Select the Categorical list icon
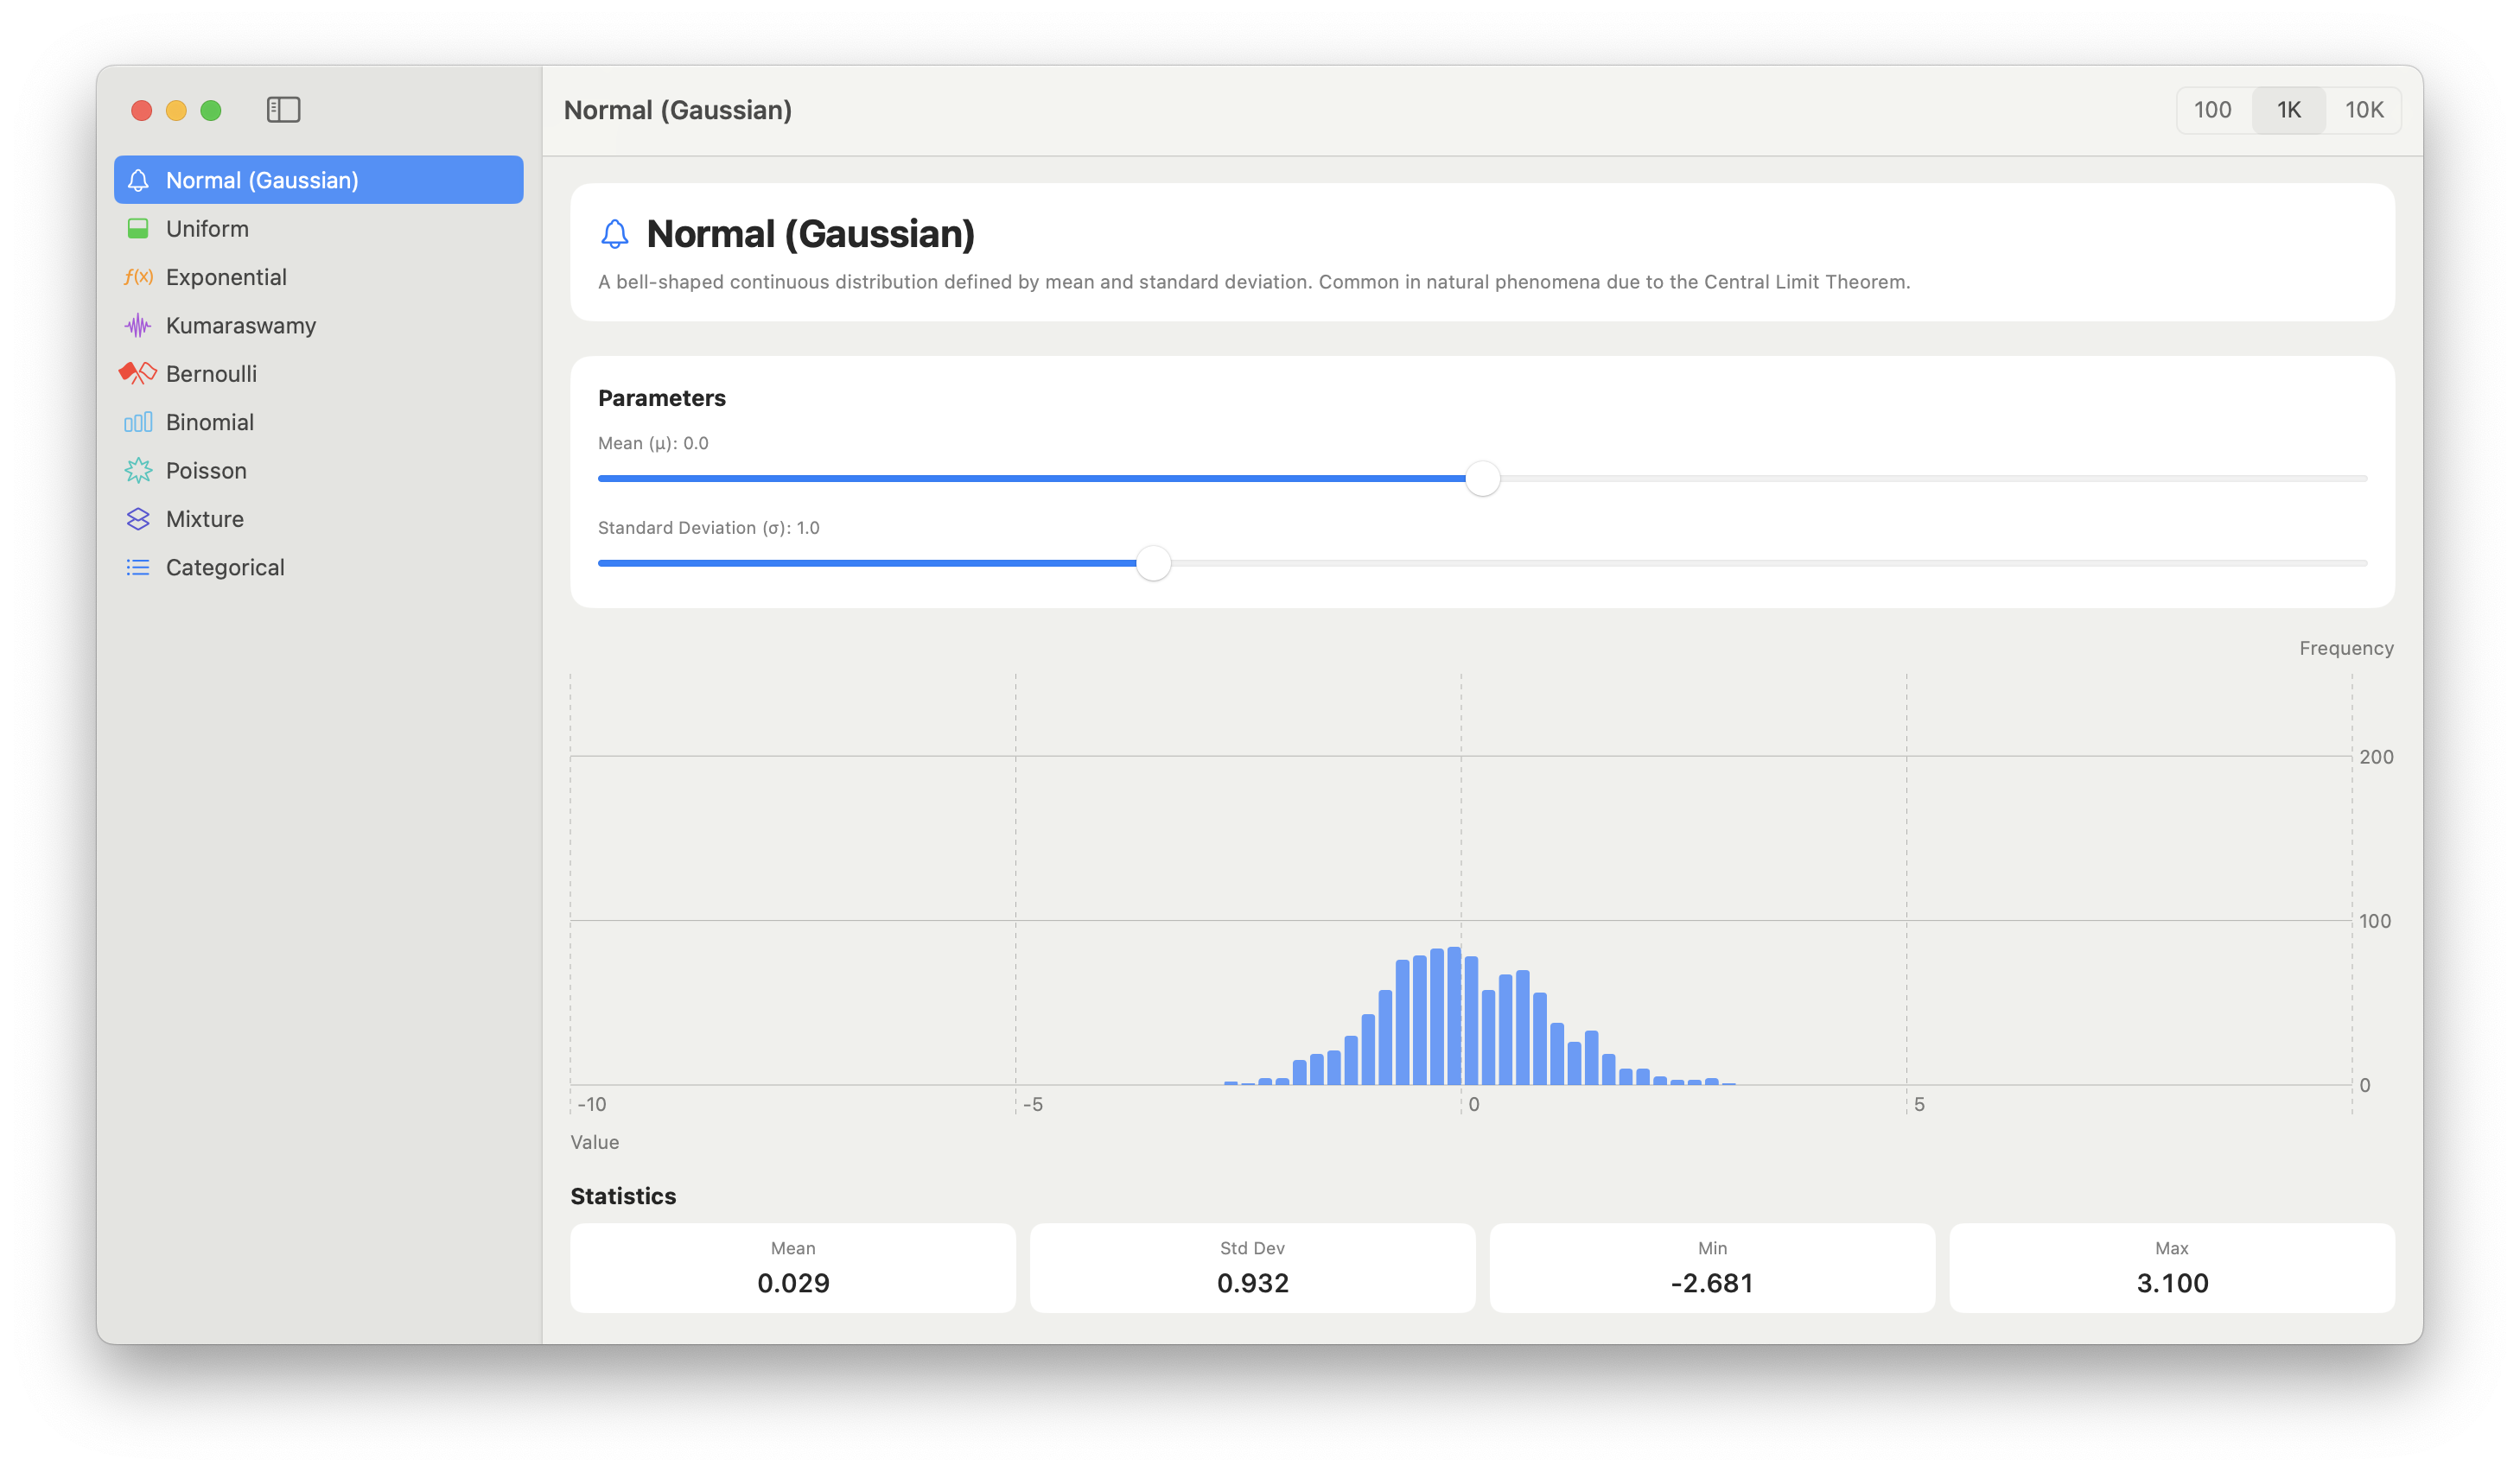2520x1472 pixels. tap(138, 568)
